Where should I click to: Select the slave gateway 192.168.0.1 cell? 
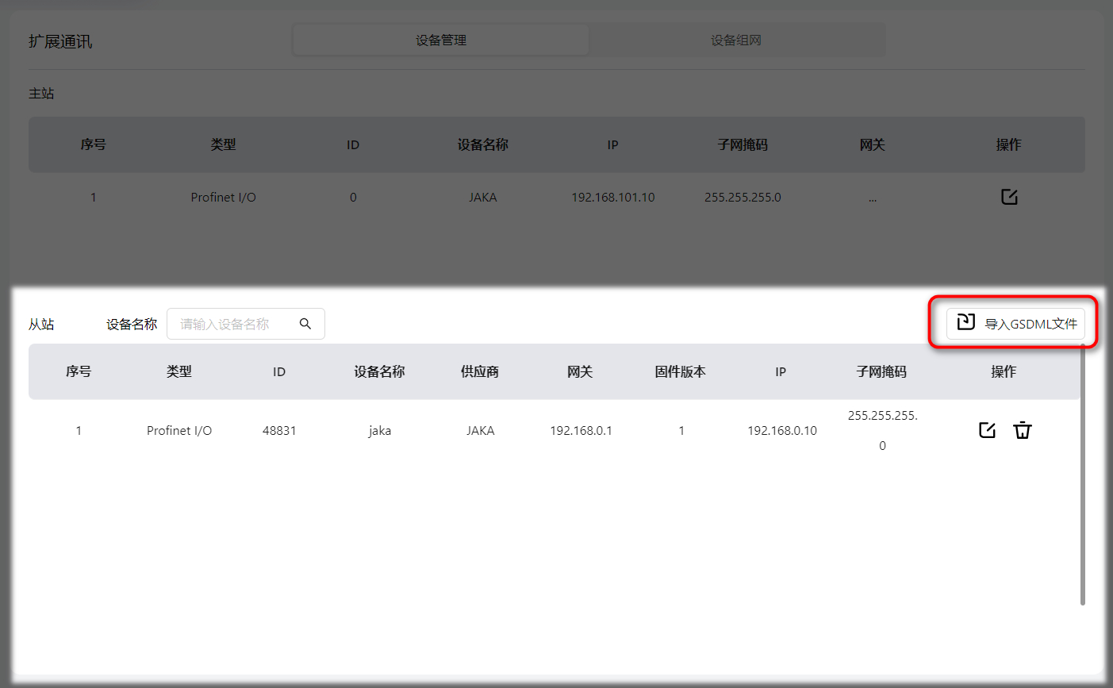[x=581, y=431]
